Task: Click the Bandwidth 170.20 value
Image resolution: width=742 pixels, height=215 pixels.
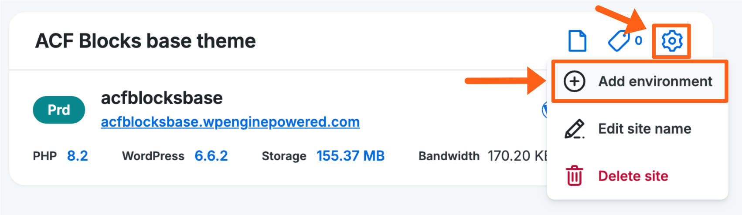Action: tap(516, 156)
